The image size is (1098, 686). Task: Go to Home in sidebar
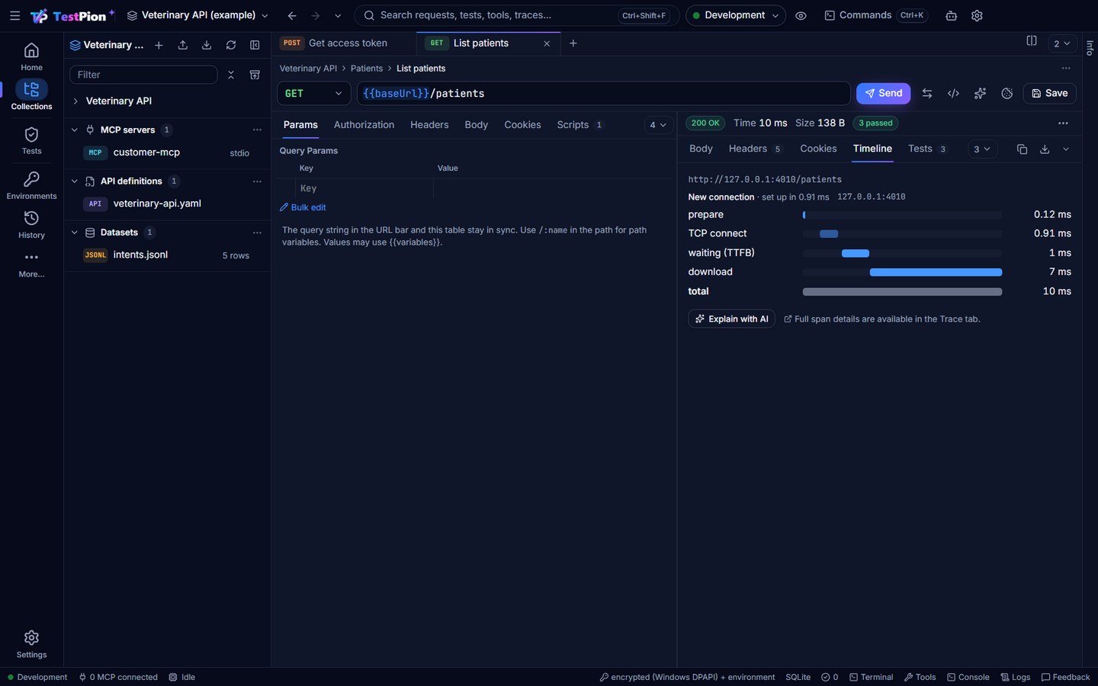pyautogui.click(x=31, y=57)
